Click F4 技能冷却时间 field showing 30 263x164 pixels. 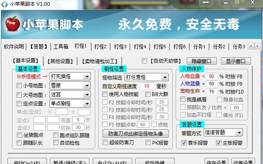pyautogui.click(x=162, y=117)
